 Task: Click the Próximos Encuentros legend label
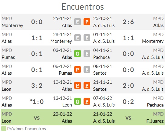pos(27,129)
